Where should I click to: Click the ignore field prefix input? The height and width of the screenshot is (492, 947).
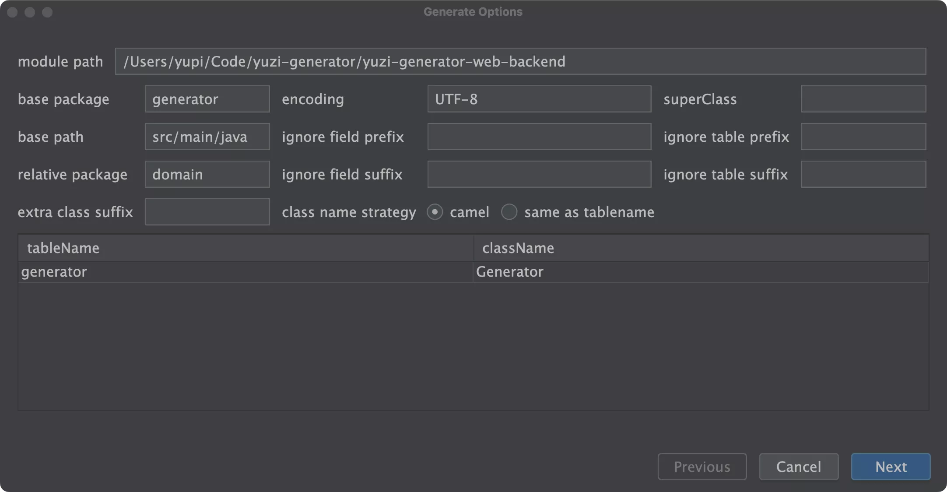(x=539, y=136)
